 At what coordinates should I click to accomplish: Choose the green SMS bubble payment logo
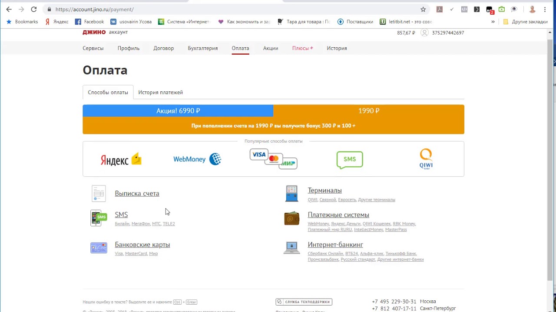pyautogui.click(x=350, y=159)
